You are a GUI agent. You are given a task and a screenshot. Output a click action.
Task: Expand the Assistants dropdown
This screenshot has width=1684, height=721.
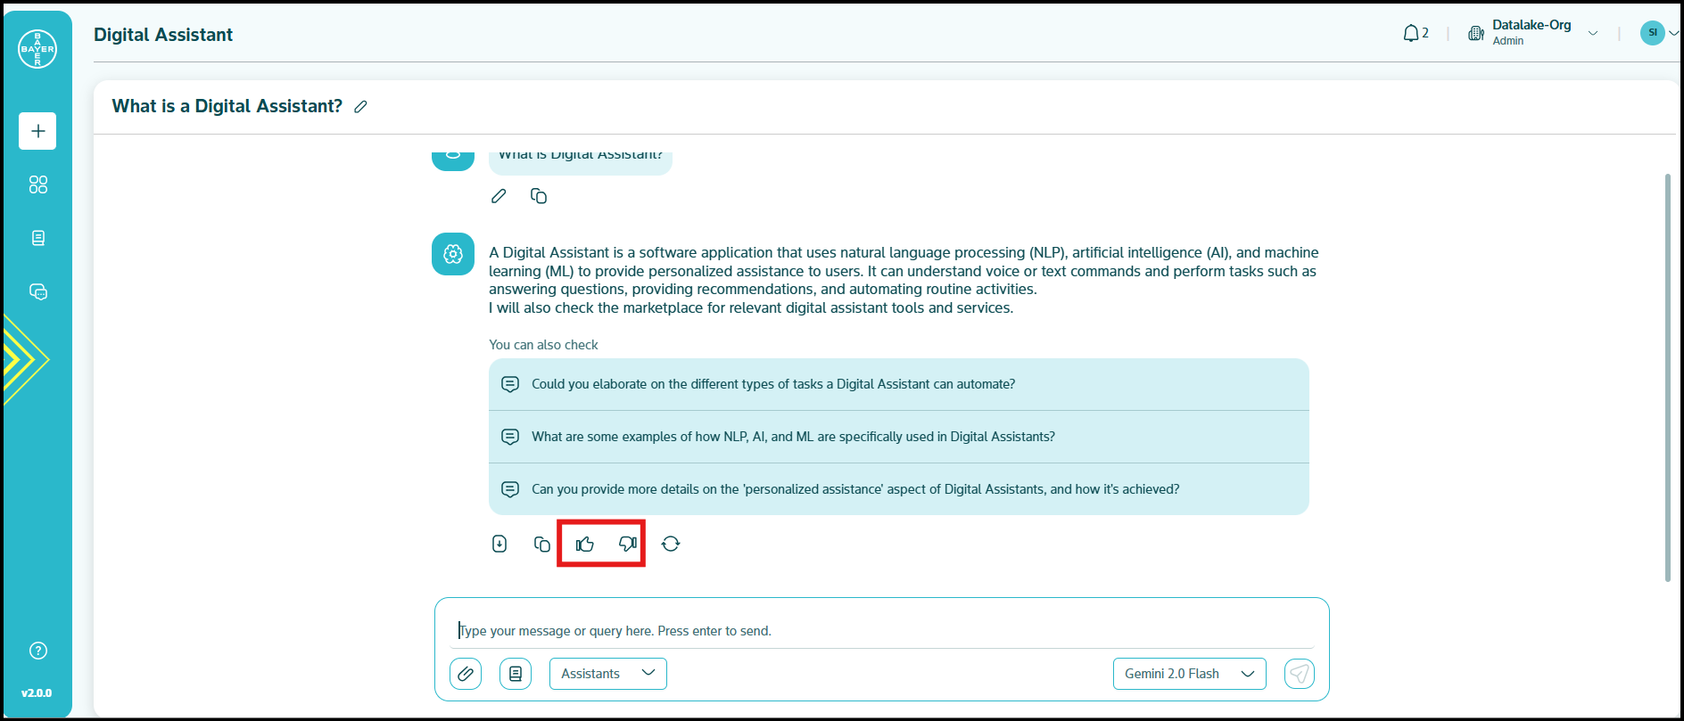pyautogui.click(x=608, y=674)
